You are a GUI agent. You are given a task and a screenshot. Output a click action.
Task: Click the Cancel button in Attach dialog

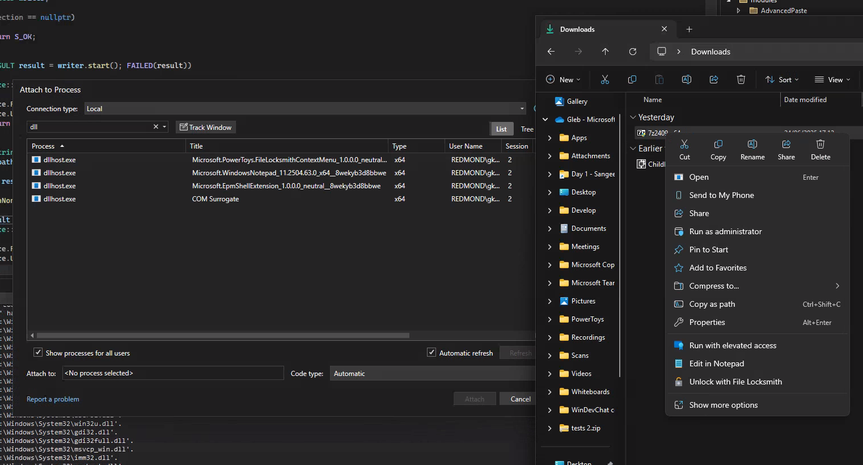[520, 399]
